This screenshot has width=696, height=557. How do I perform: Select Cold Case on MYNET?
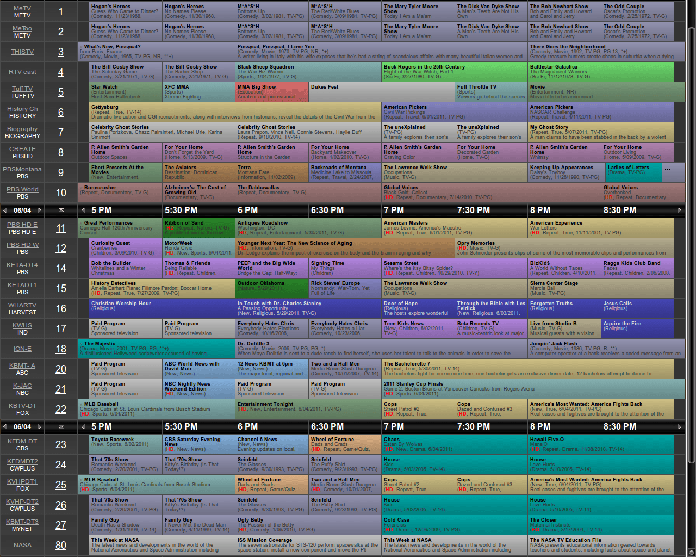[x=455, y=525]
